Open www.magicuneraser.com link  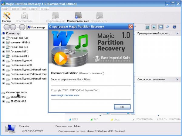pos(65,95)
